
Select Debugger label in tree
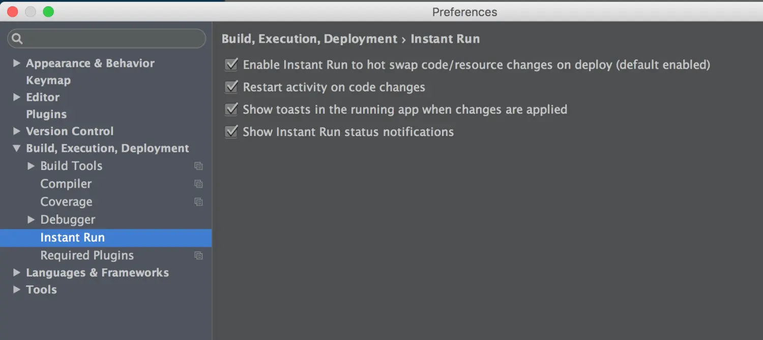(68, 219)
